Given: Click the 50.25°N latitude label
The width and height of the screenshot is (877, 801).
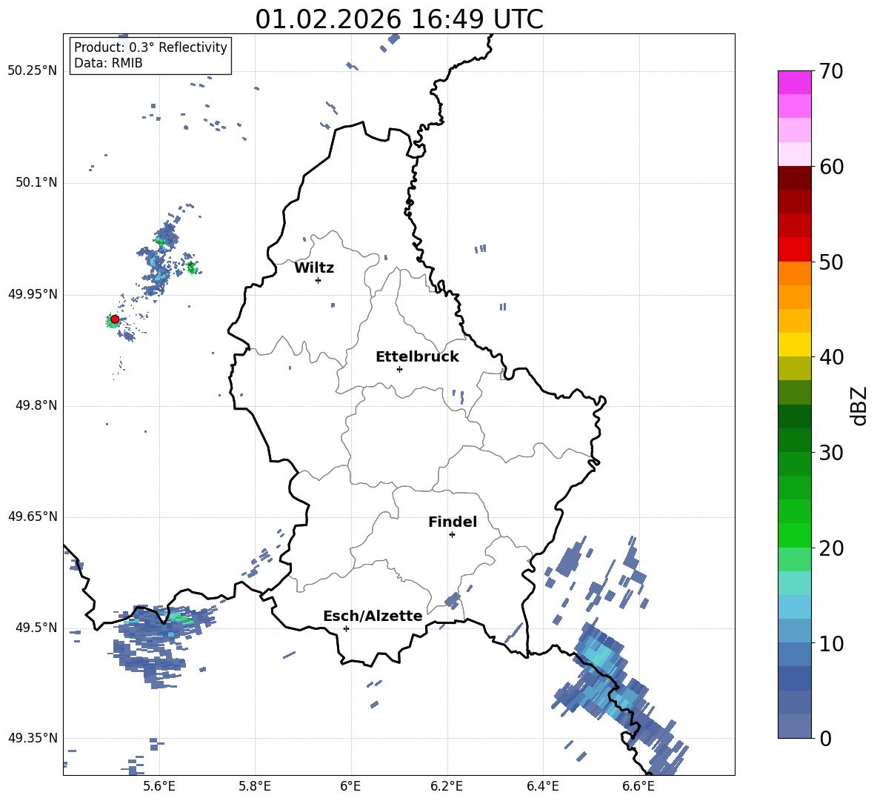Looking at the screenshot, I should point(33,71).
